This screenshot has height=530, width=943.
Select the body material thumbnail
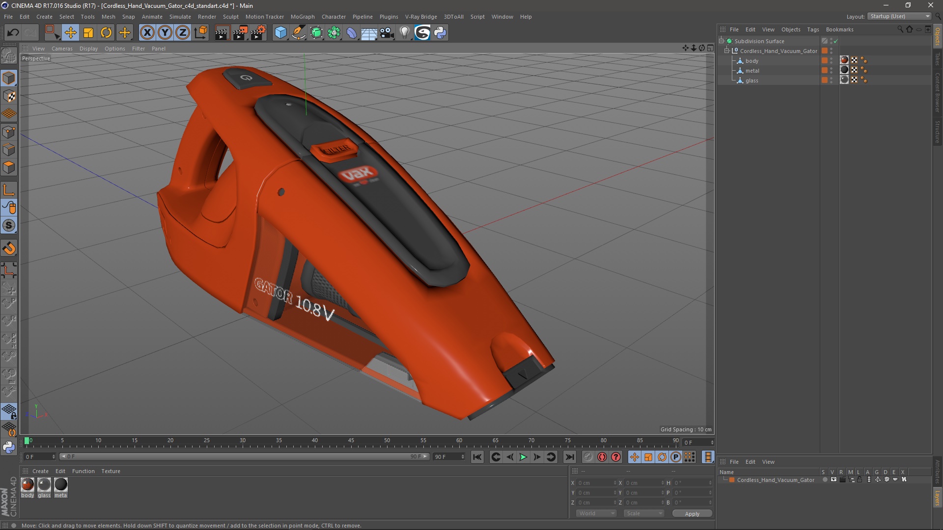tap(28, 484)
